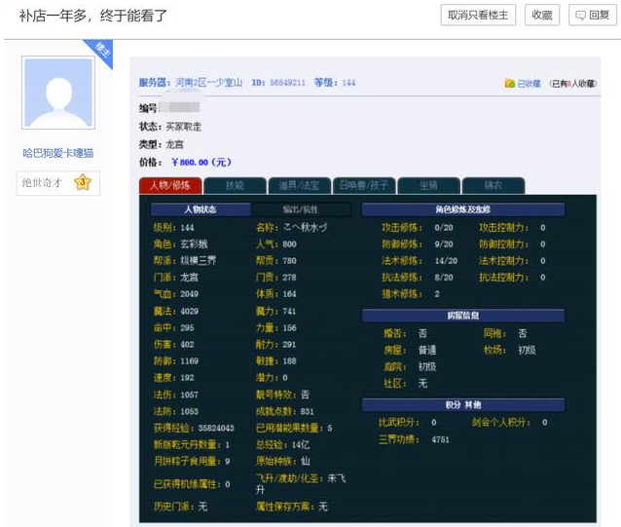Click the 取消只看楼主 button

pos(478,15)
